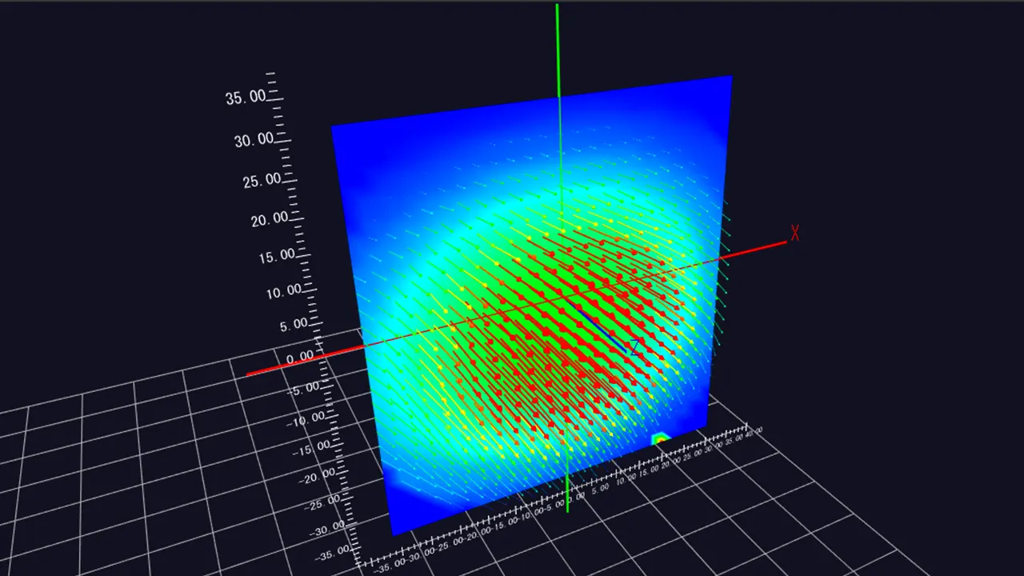Select the 10.00 vertical axis tick label
The image size is (1024, 576).
pos(284,292)
